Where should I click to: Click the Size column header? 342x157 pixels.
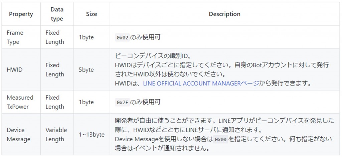coord(92,14)
